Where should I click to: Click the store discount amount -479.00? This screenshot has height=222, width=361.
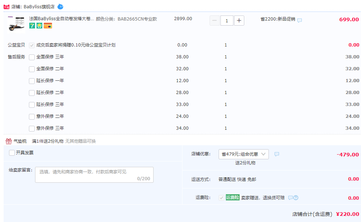[x=348, y=155]
